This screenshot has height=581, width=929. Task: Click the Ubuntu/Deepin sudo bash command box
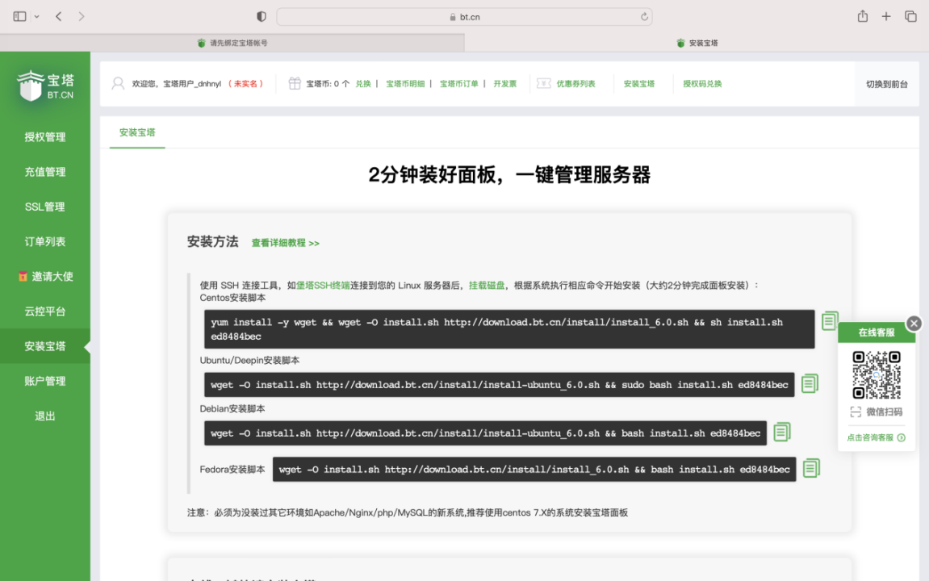click(x=499, y=384)
